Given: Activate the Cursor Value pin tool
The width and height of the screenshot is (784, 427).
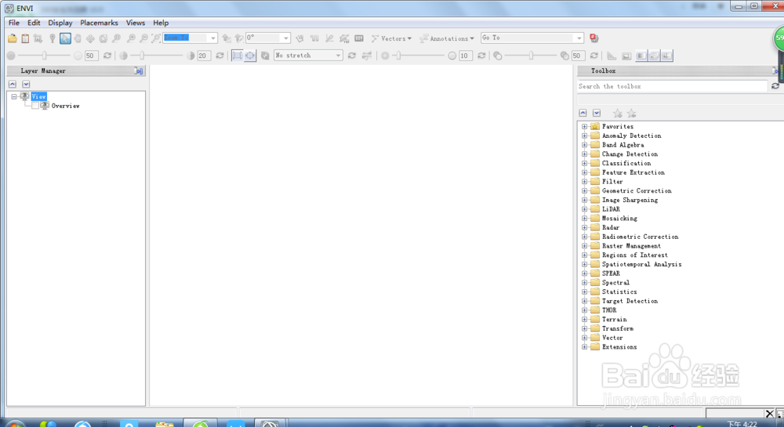Looking at the screenshot, I should coord(52,38).
